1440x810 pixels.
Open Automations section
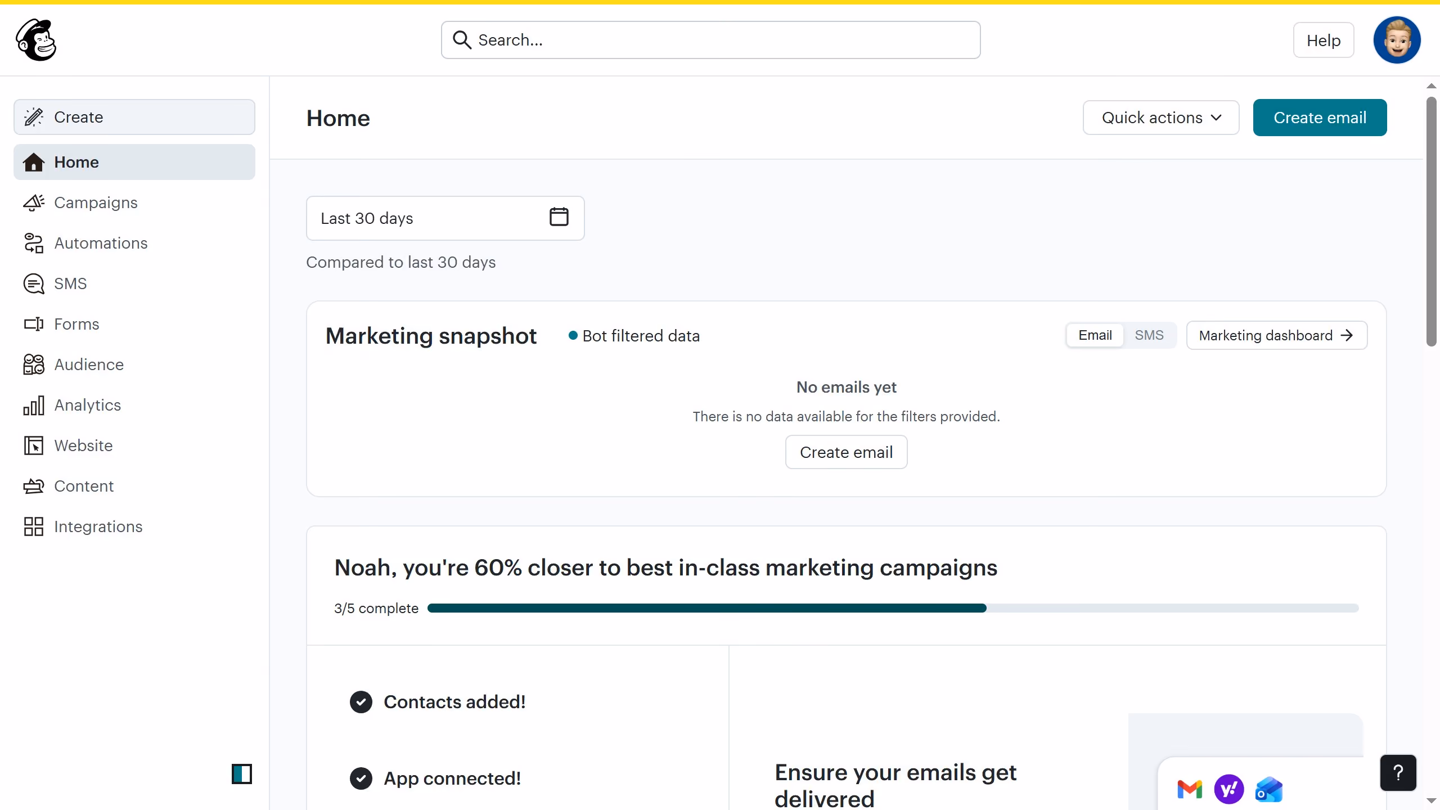pos(134,243)
